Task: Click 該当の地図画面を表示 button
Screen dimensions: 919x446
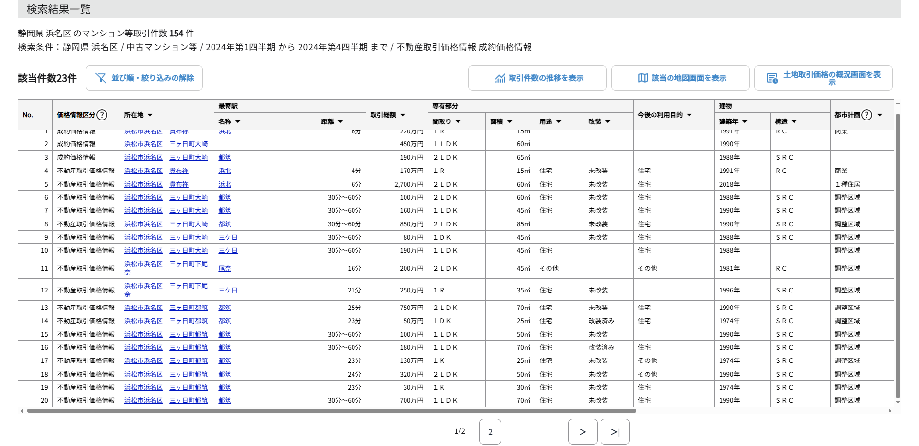Action: coord(680,78)
